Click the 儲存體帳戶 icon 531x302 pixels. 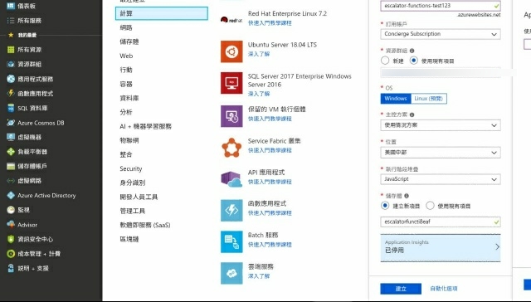click(11, 166)
